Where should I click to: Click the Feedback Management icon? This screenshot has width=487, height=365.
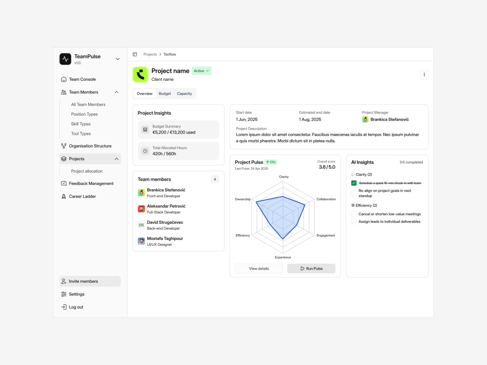point(64,183)
